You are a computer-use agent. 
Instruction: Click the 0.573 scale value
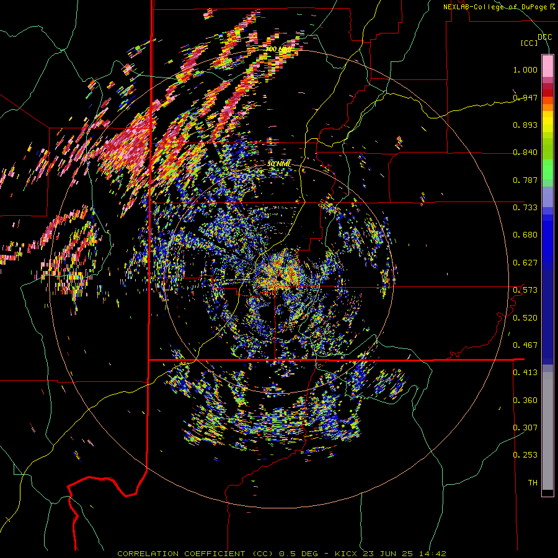(x=525, y=290)
